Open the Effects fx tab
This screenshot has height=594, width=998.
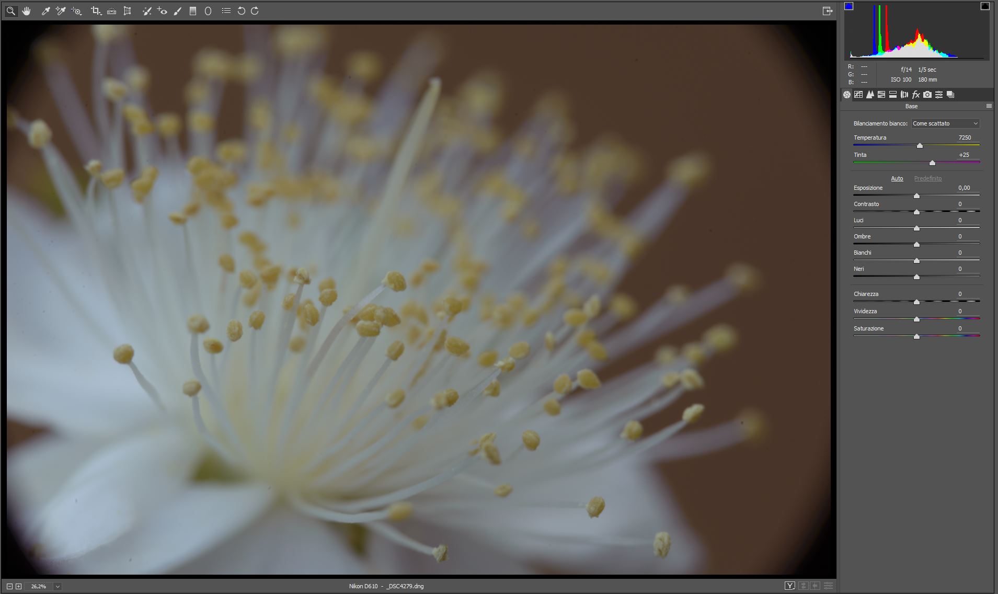(x=916, y=95)
